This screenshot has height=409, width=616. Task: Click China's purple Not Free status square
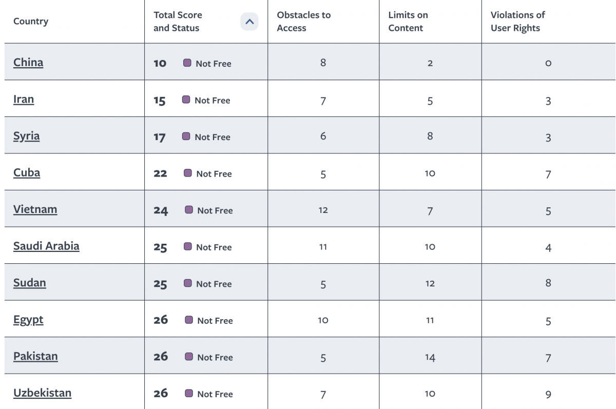pos(187,63)
